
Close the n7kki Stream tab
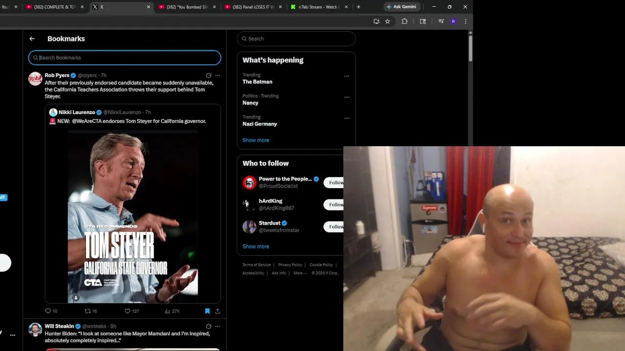(346, 7)
